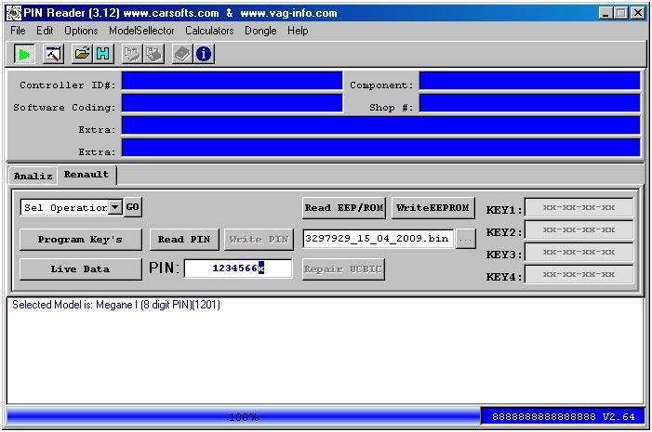Click the PIN input field

coord(223,268)
